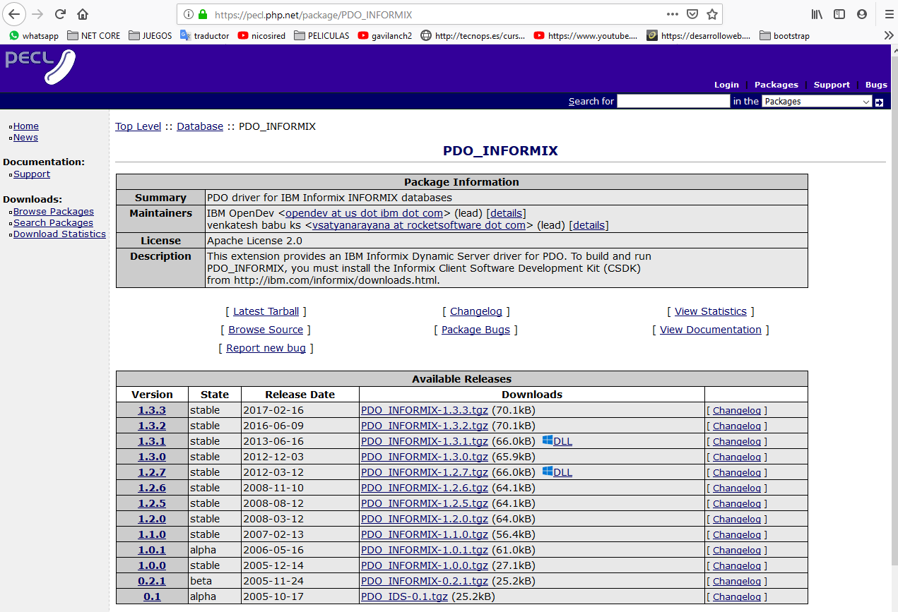Open page actions three-dot menu in the address bar
The image size is (898, 612).
pos(673,14)
